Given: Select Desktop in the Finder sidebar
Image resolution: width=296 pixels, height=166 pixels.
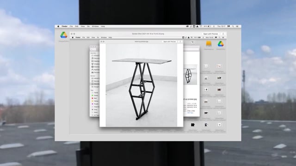Looking at the screenshot, I should pyautogui.click(x=96, y=61).
